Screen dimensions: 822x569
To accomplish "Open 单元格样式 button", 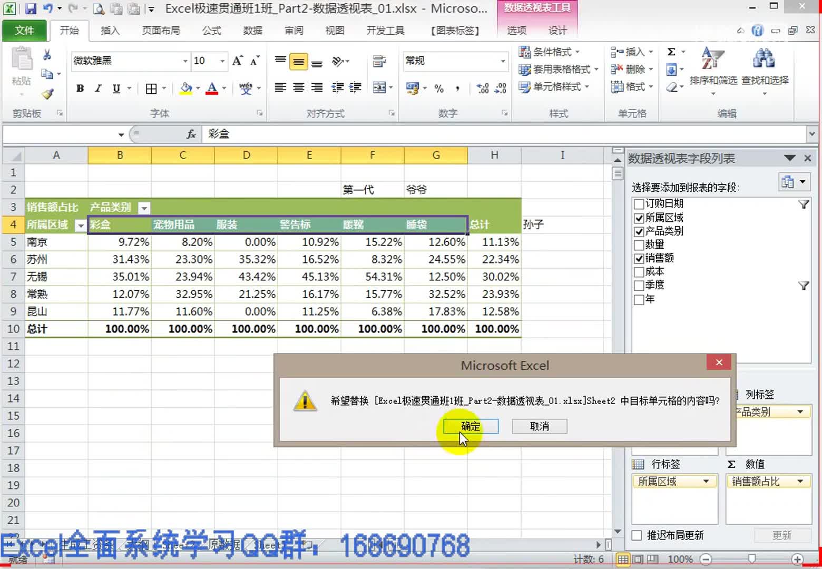I will click(x=554, y=86).
